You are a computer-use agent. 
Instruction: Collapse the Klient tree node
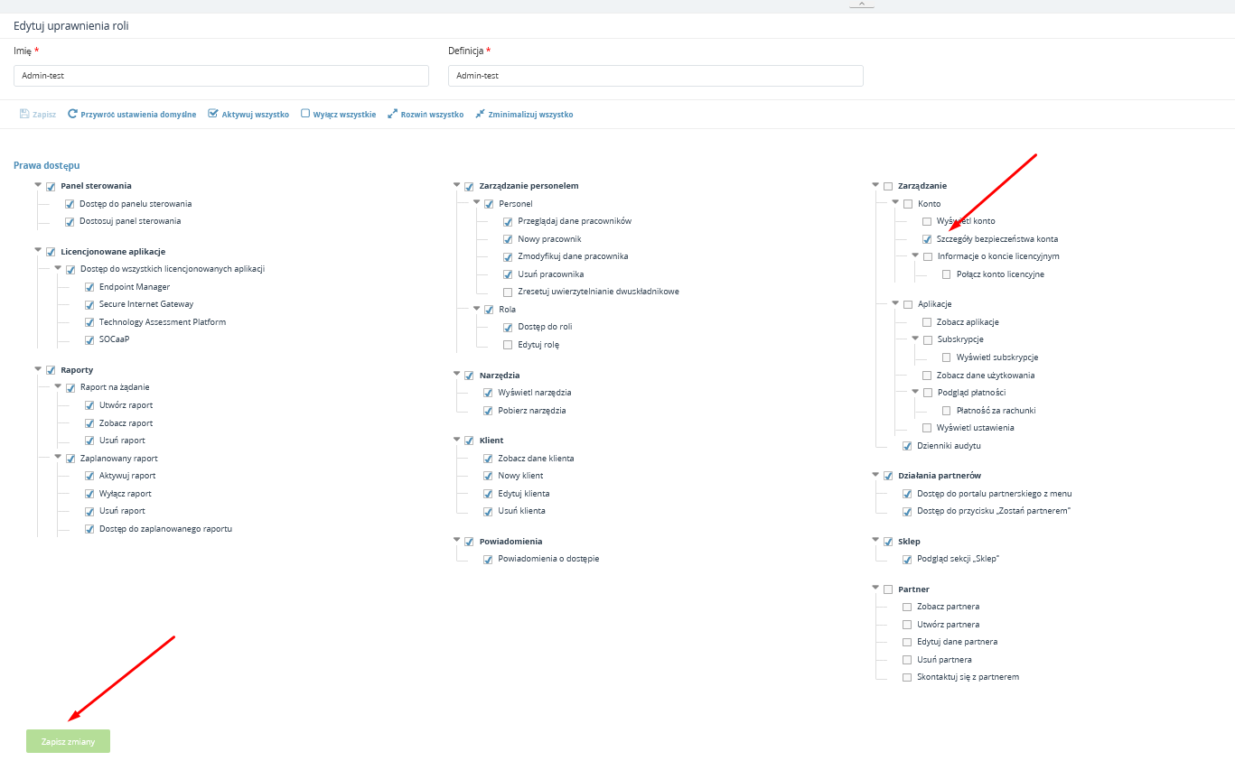[x=457, y=440]
